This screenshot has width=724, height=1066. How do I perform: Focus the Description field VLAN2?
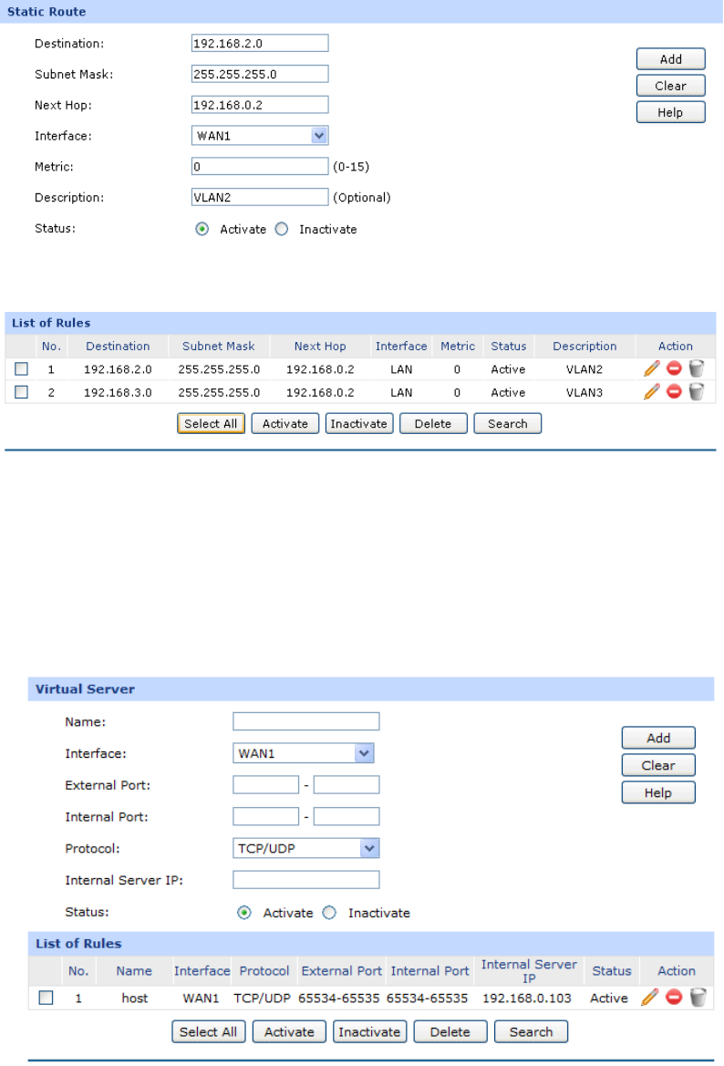point(260,197)
